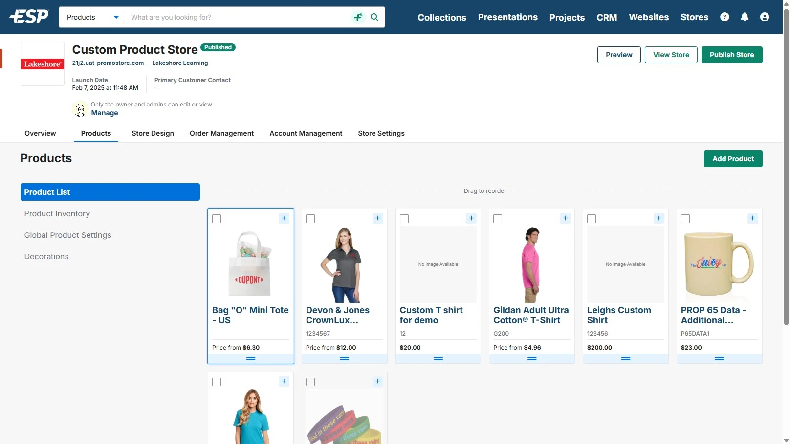
Task: Open the PROP 65 Data mug thumbnail
Action: [x=719, y=264]
